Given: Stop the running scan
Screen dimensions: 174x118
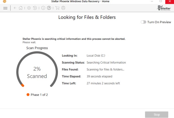Looking at the screenshot, I should click(x=156, y=114).
